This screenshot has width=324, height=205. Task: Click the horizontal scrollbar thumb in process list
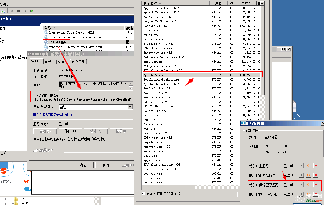coord(171,187)
